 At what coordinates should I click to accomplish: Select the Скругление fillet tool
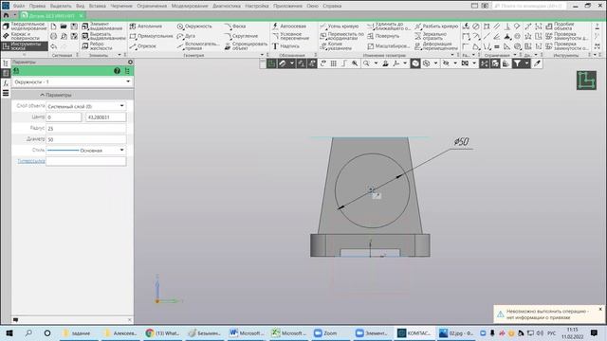coord(241,36)
